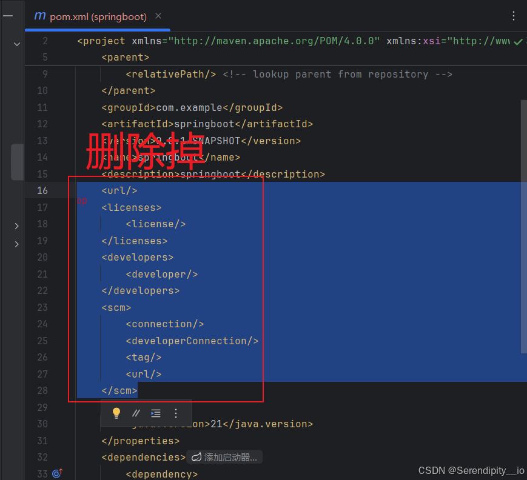
Task: Click line number 28 in the gutter
Action: click(42, 390)
